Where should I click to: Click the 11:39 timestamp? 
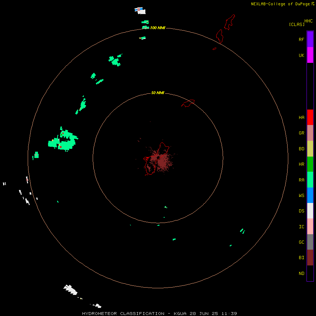229,314
